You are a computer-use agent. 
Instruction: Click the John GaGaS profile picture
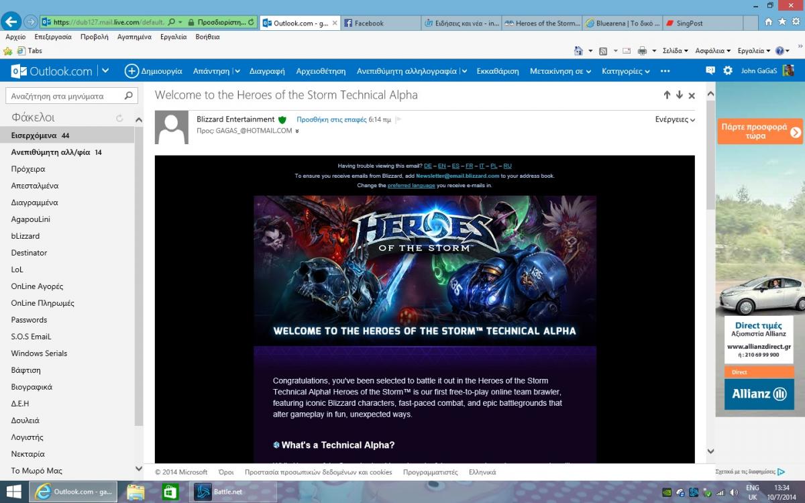click(x=788, y=70)
